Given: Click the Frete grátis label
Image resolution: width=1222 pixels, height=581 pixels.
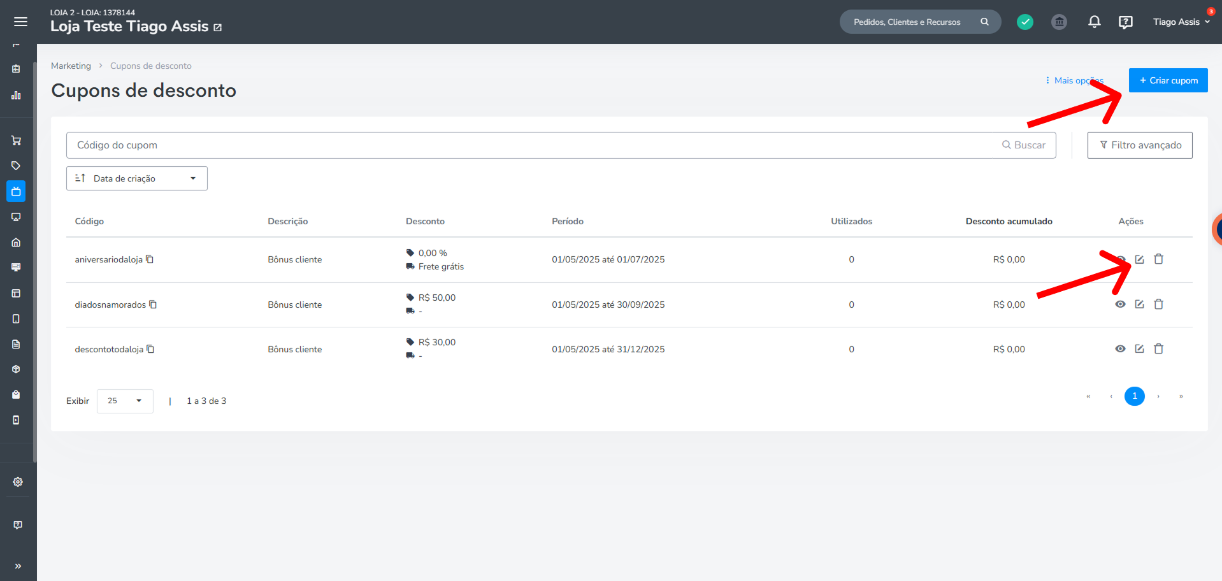Looking at the screenshot, I should coord(441,266).
